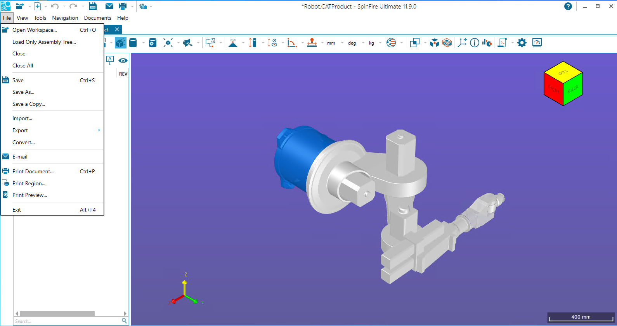Viewport: 617px width, 326px height.
Task: Open the Navigation menu
Action: (x=65, y=18)
